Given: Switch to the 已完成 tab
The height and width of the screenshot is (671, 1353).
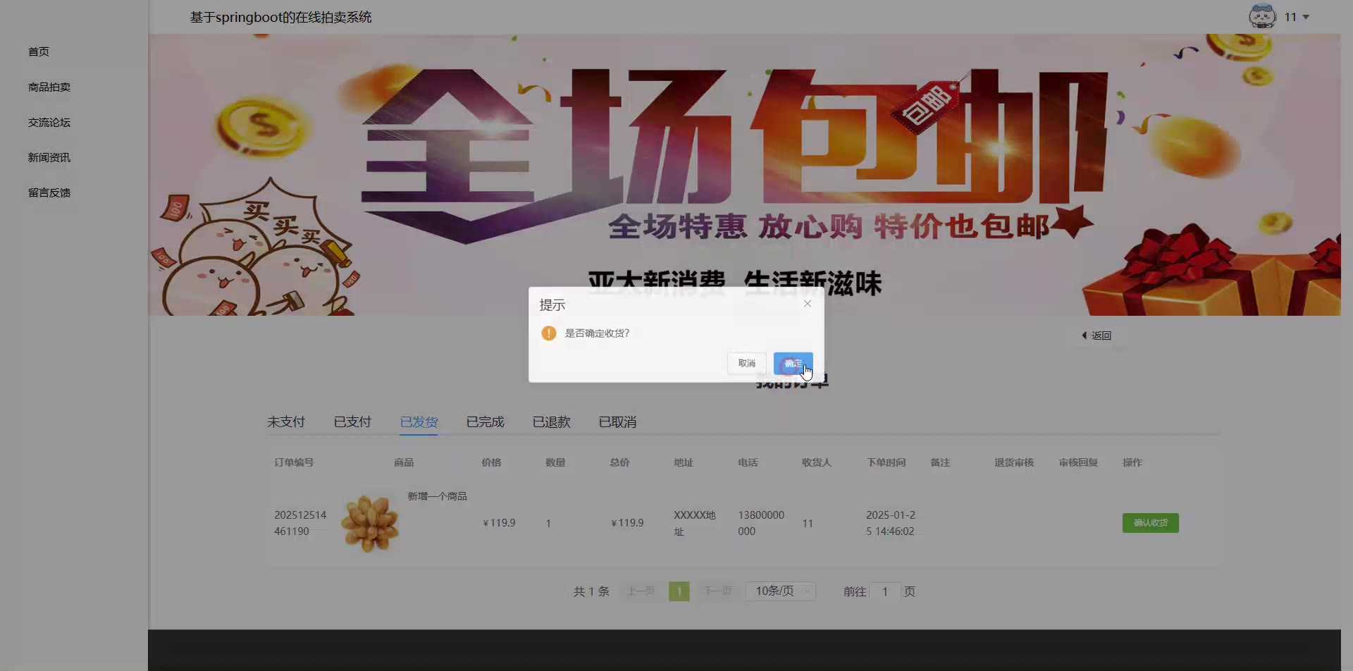Looking at the screenshot, I should click(x=485, y=422).
